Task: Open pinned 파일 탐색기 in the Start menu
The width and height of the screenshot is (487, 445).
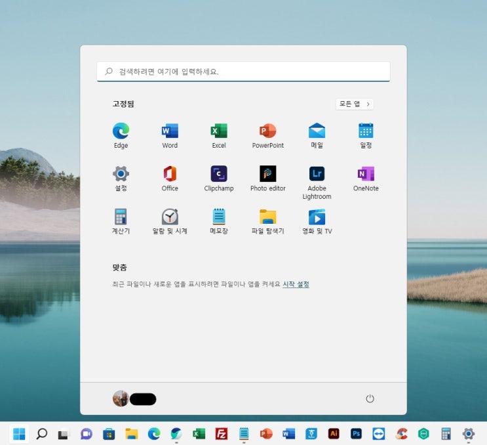Action: 267,221
